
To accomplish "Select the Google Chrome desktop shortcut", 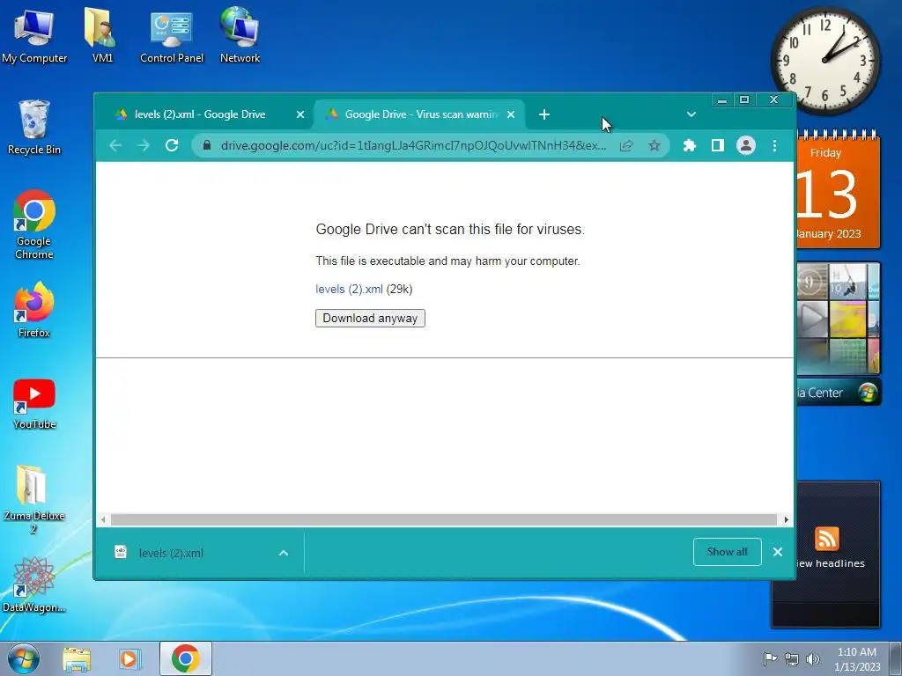I will point(34,224).
